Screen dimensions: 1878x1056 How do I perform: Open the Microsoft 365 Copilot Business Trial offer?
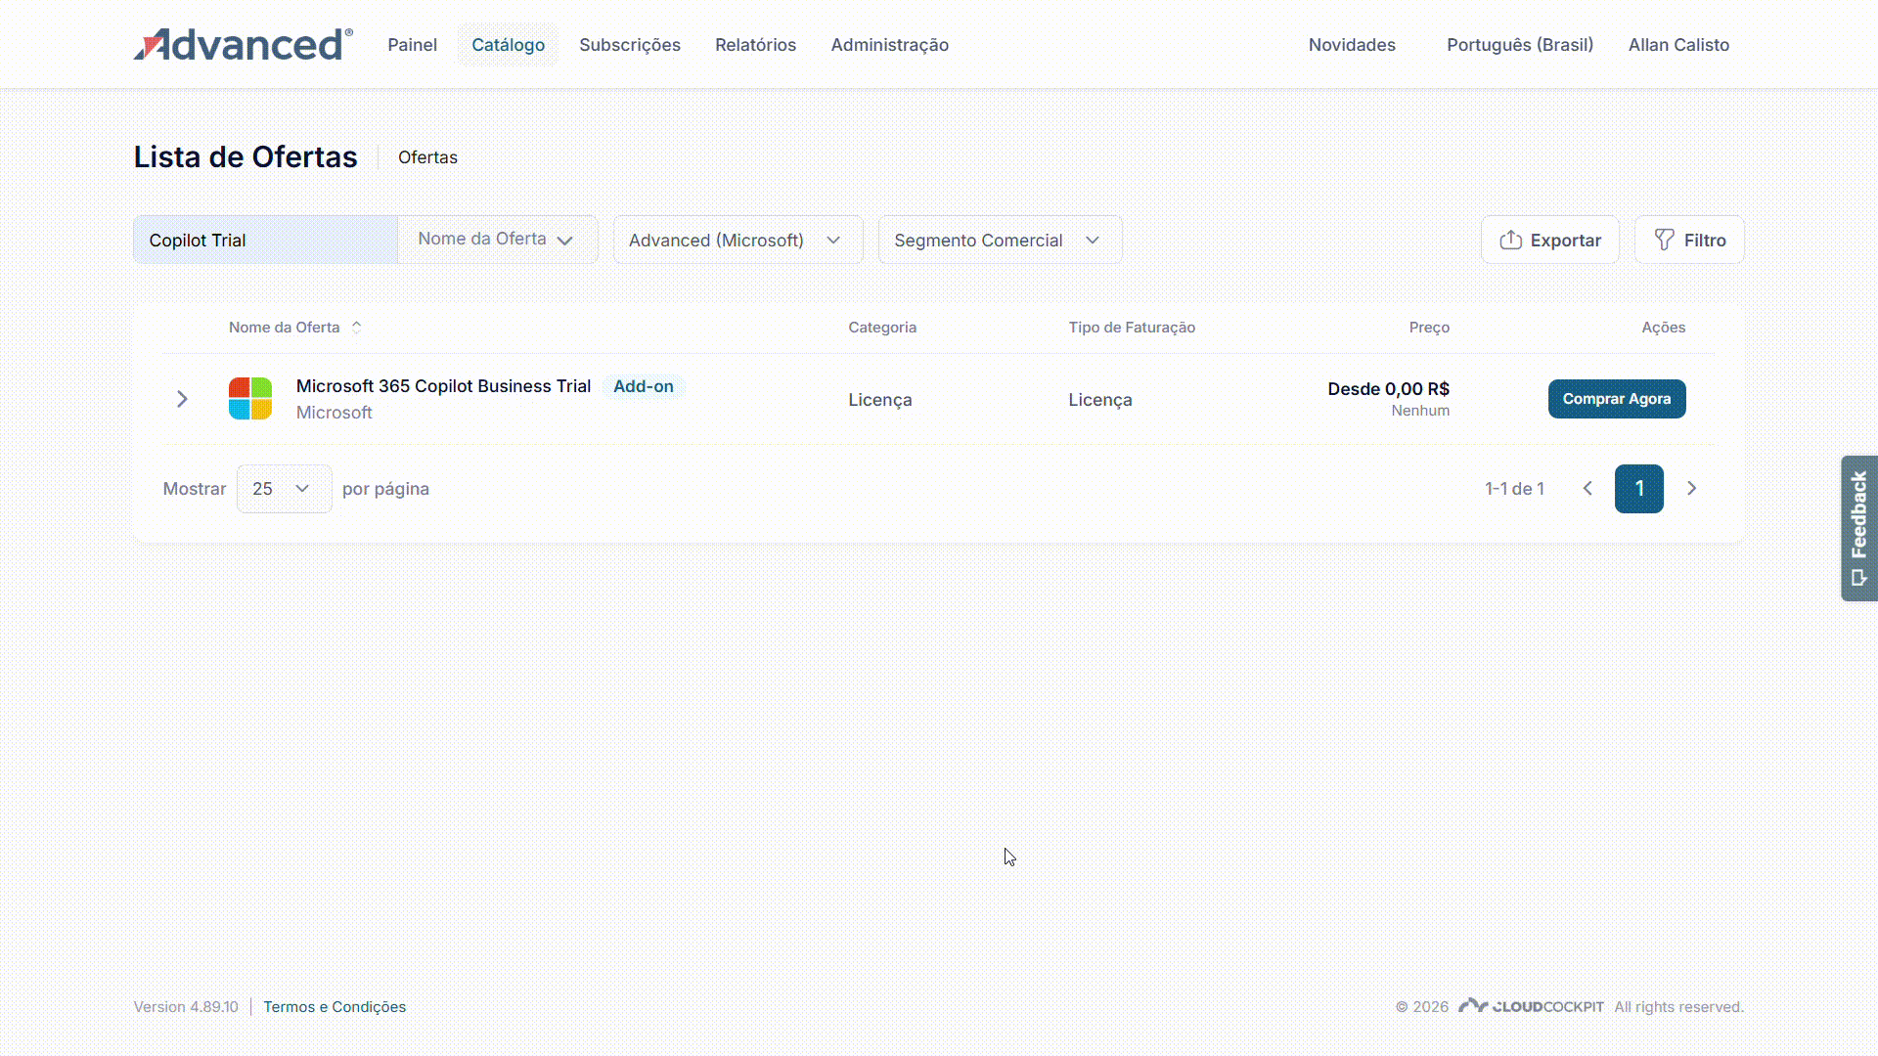pyautogui.click(x=443, y=386)
